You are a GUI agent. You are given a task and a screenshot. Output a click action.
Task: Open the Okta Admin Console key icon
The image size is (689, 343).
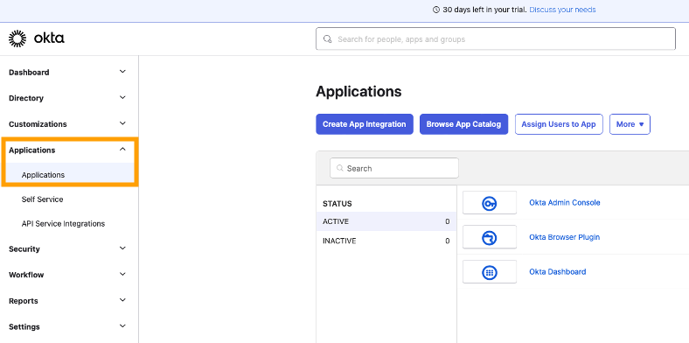pos(490,203)
